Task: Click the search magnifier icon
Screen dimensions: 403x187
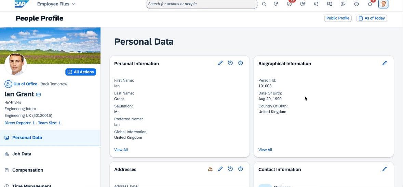Action: [264, 4]
